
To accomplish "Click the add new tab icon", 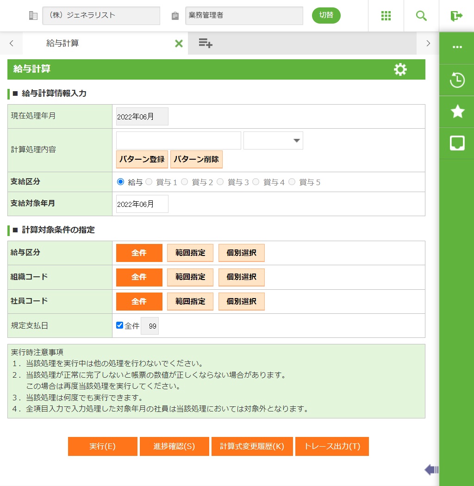I will pos(206,44).
